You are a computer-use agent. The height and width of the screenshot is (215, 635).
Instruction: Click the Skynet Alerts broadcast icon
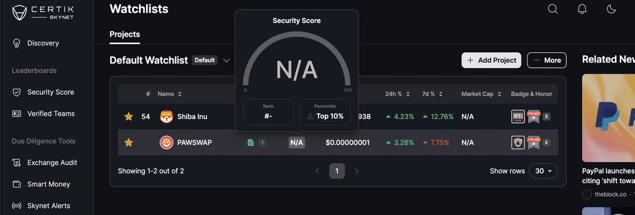tap(16, 205)
